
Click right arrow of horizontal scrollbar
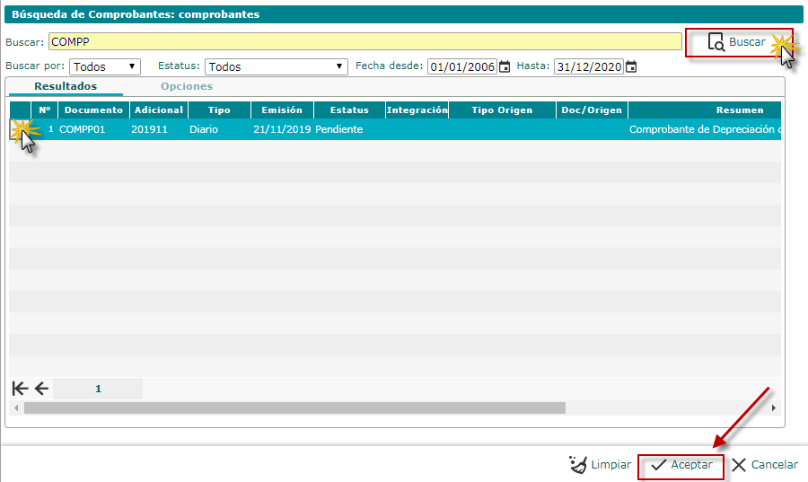(x=776, y=408)
